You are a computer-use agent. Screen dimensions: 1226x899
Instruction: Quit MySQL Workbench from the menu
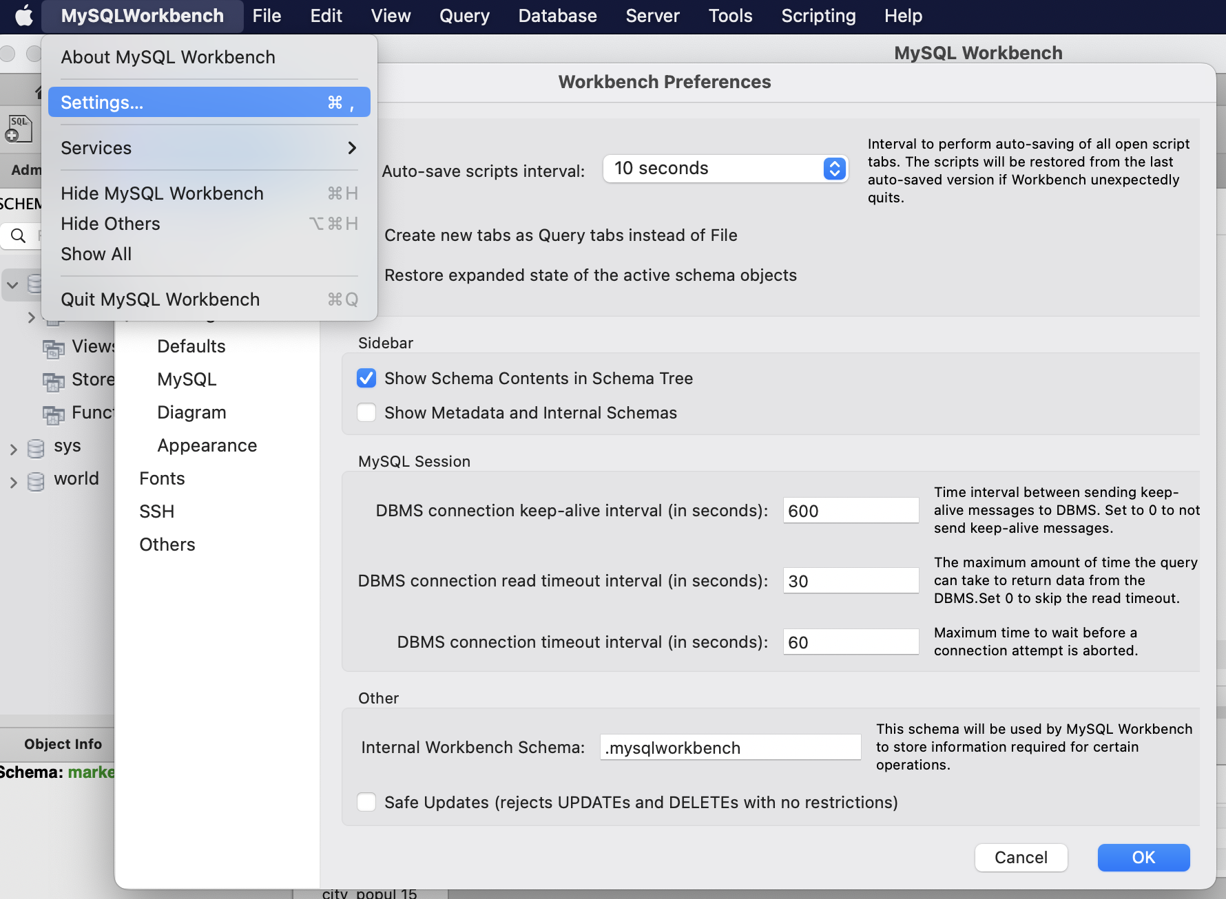209,299
